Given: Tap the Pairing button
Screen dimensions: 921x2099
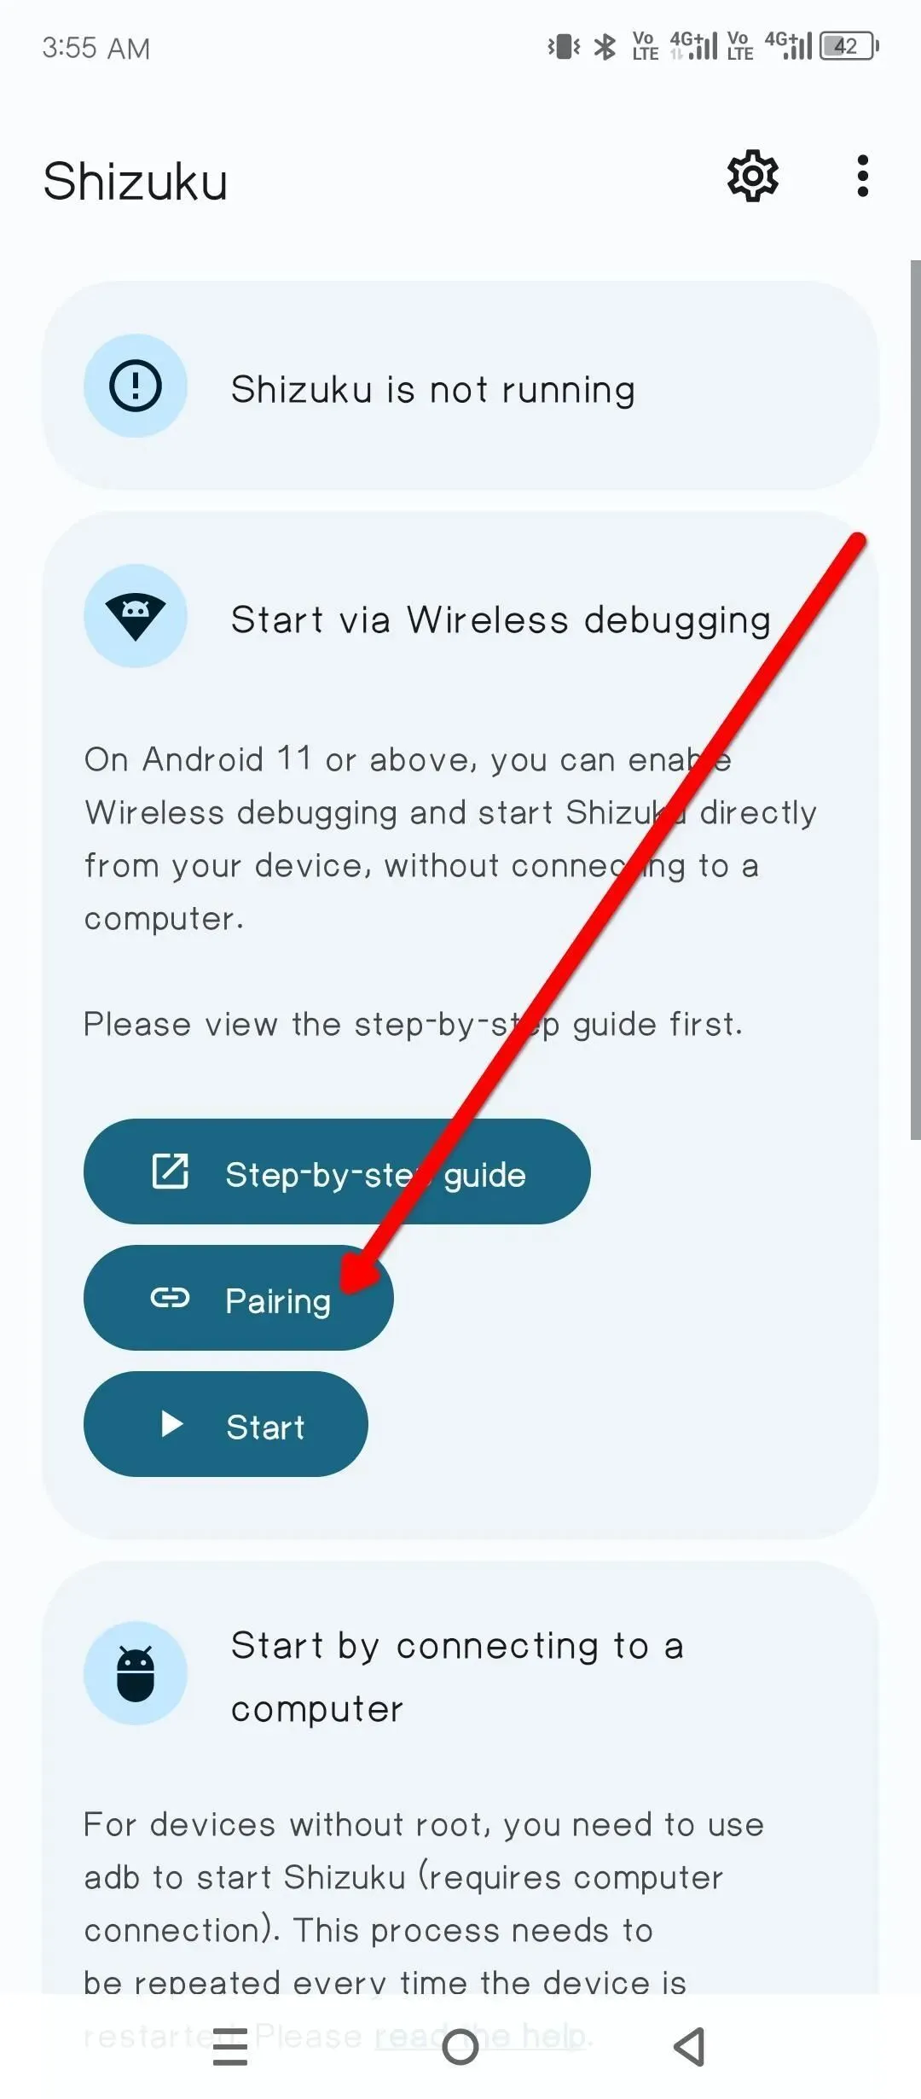Looking at the screenshot, I should [x=239, y=1298].
